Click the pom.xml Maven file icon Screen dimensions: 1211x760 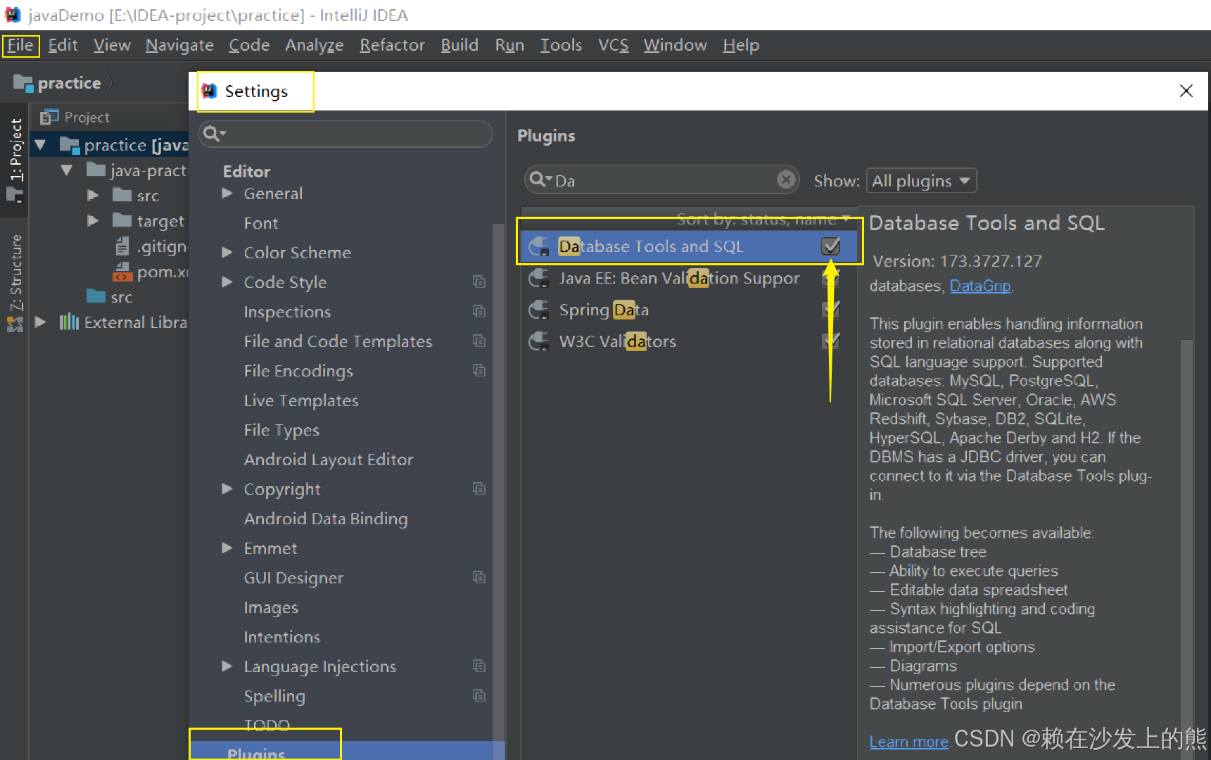coord(122,272)
